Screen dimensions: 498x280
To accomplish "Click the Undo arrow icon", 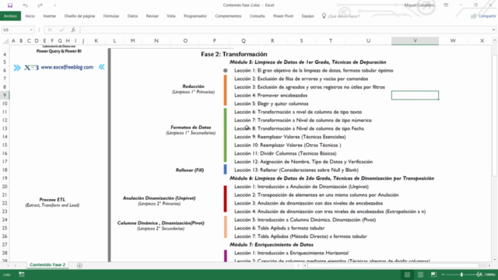I will tap(25, 5).
